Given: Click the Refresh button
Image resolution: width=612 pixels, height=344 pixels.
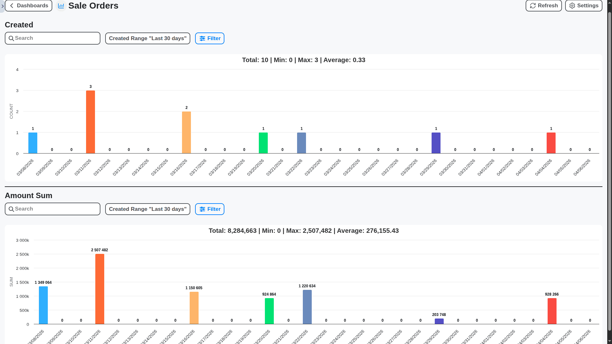Looking at the screenshot, I should (543, 5).
